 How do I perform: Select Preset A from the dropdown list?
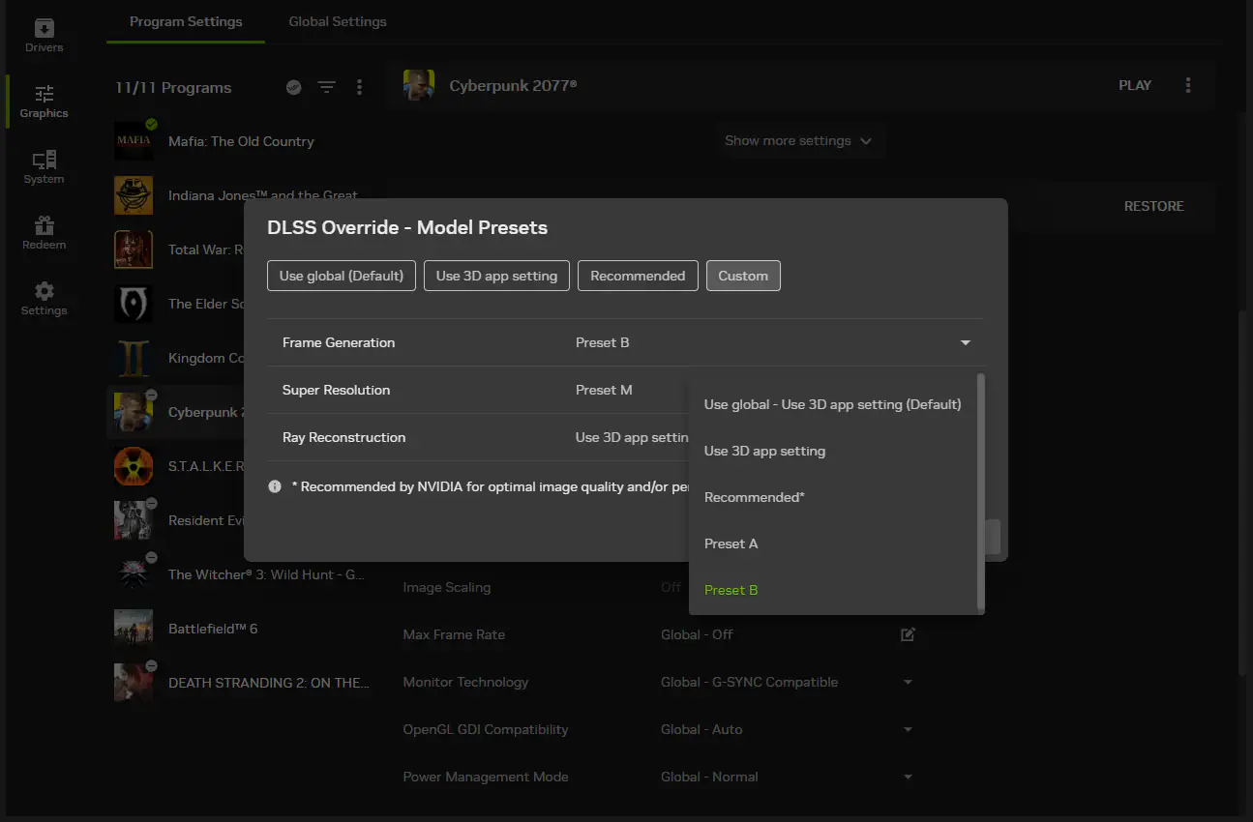(x=833, y=543)
